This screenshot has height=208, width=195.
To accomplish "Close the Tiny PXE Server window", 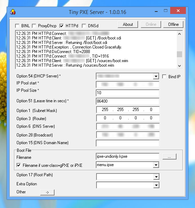I will (x=178, y=10).
